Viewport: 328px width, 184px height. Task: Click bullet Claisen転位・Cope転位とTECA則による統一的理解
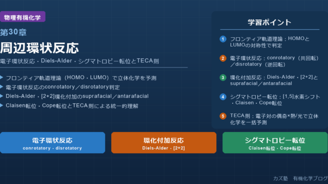pyautogui.click(x=72, y=106)
